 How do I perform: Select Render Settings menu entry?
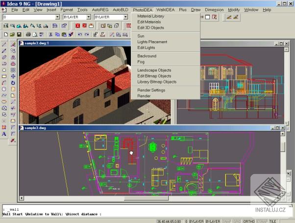(151, 90)
